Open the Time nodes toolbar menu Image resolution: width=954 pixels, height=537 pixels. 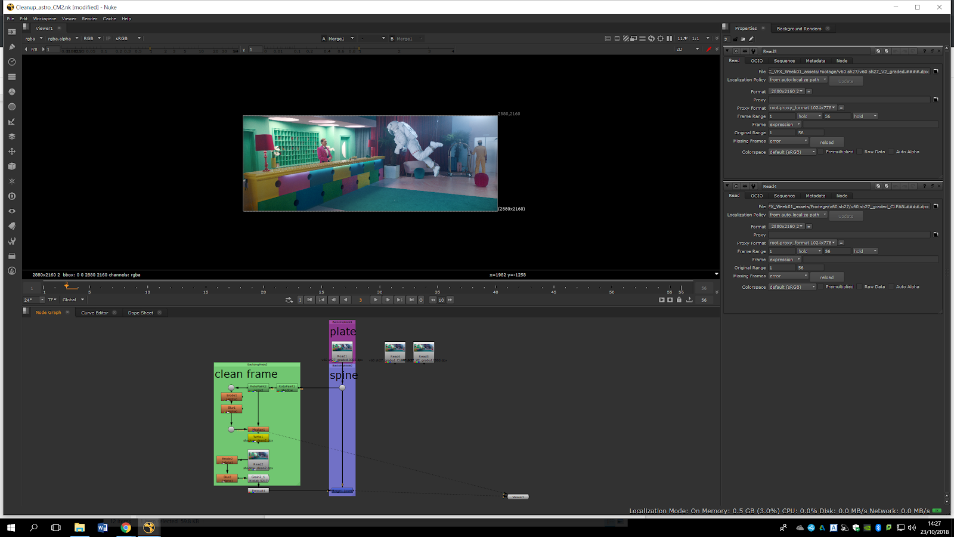[x=11, y=62]
